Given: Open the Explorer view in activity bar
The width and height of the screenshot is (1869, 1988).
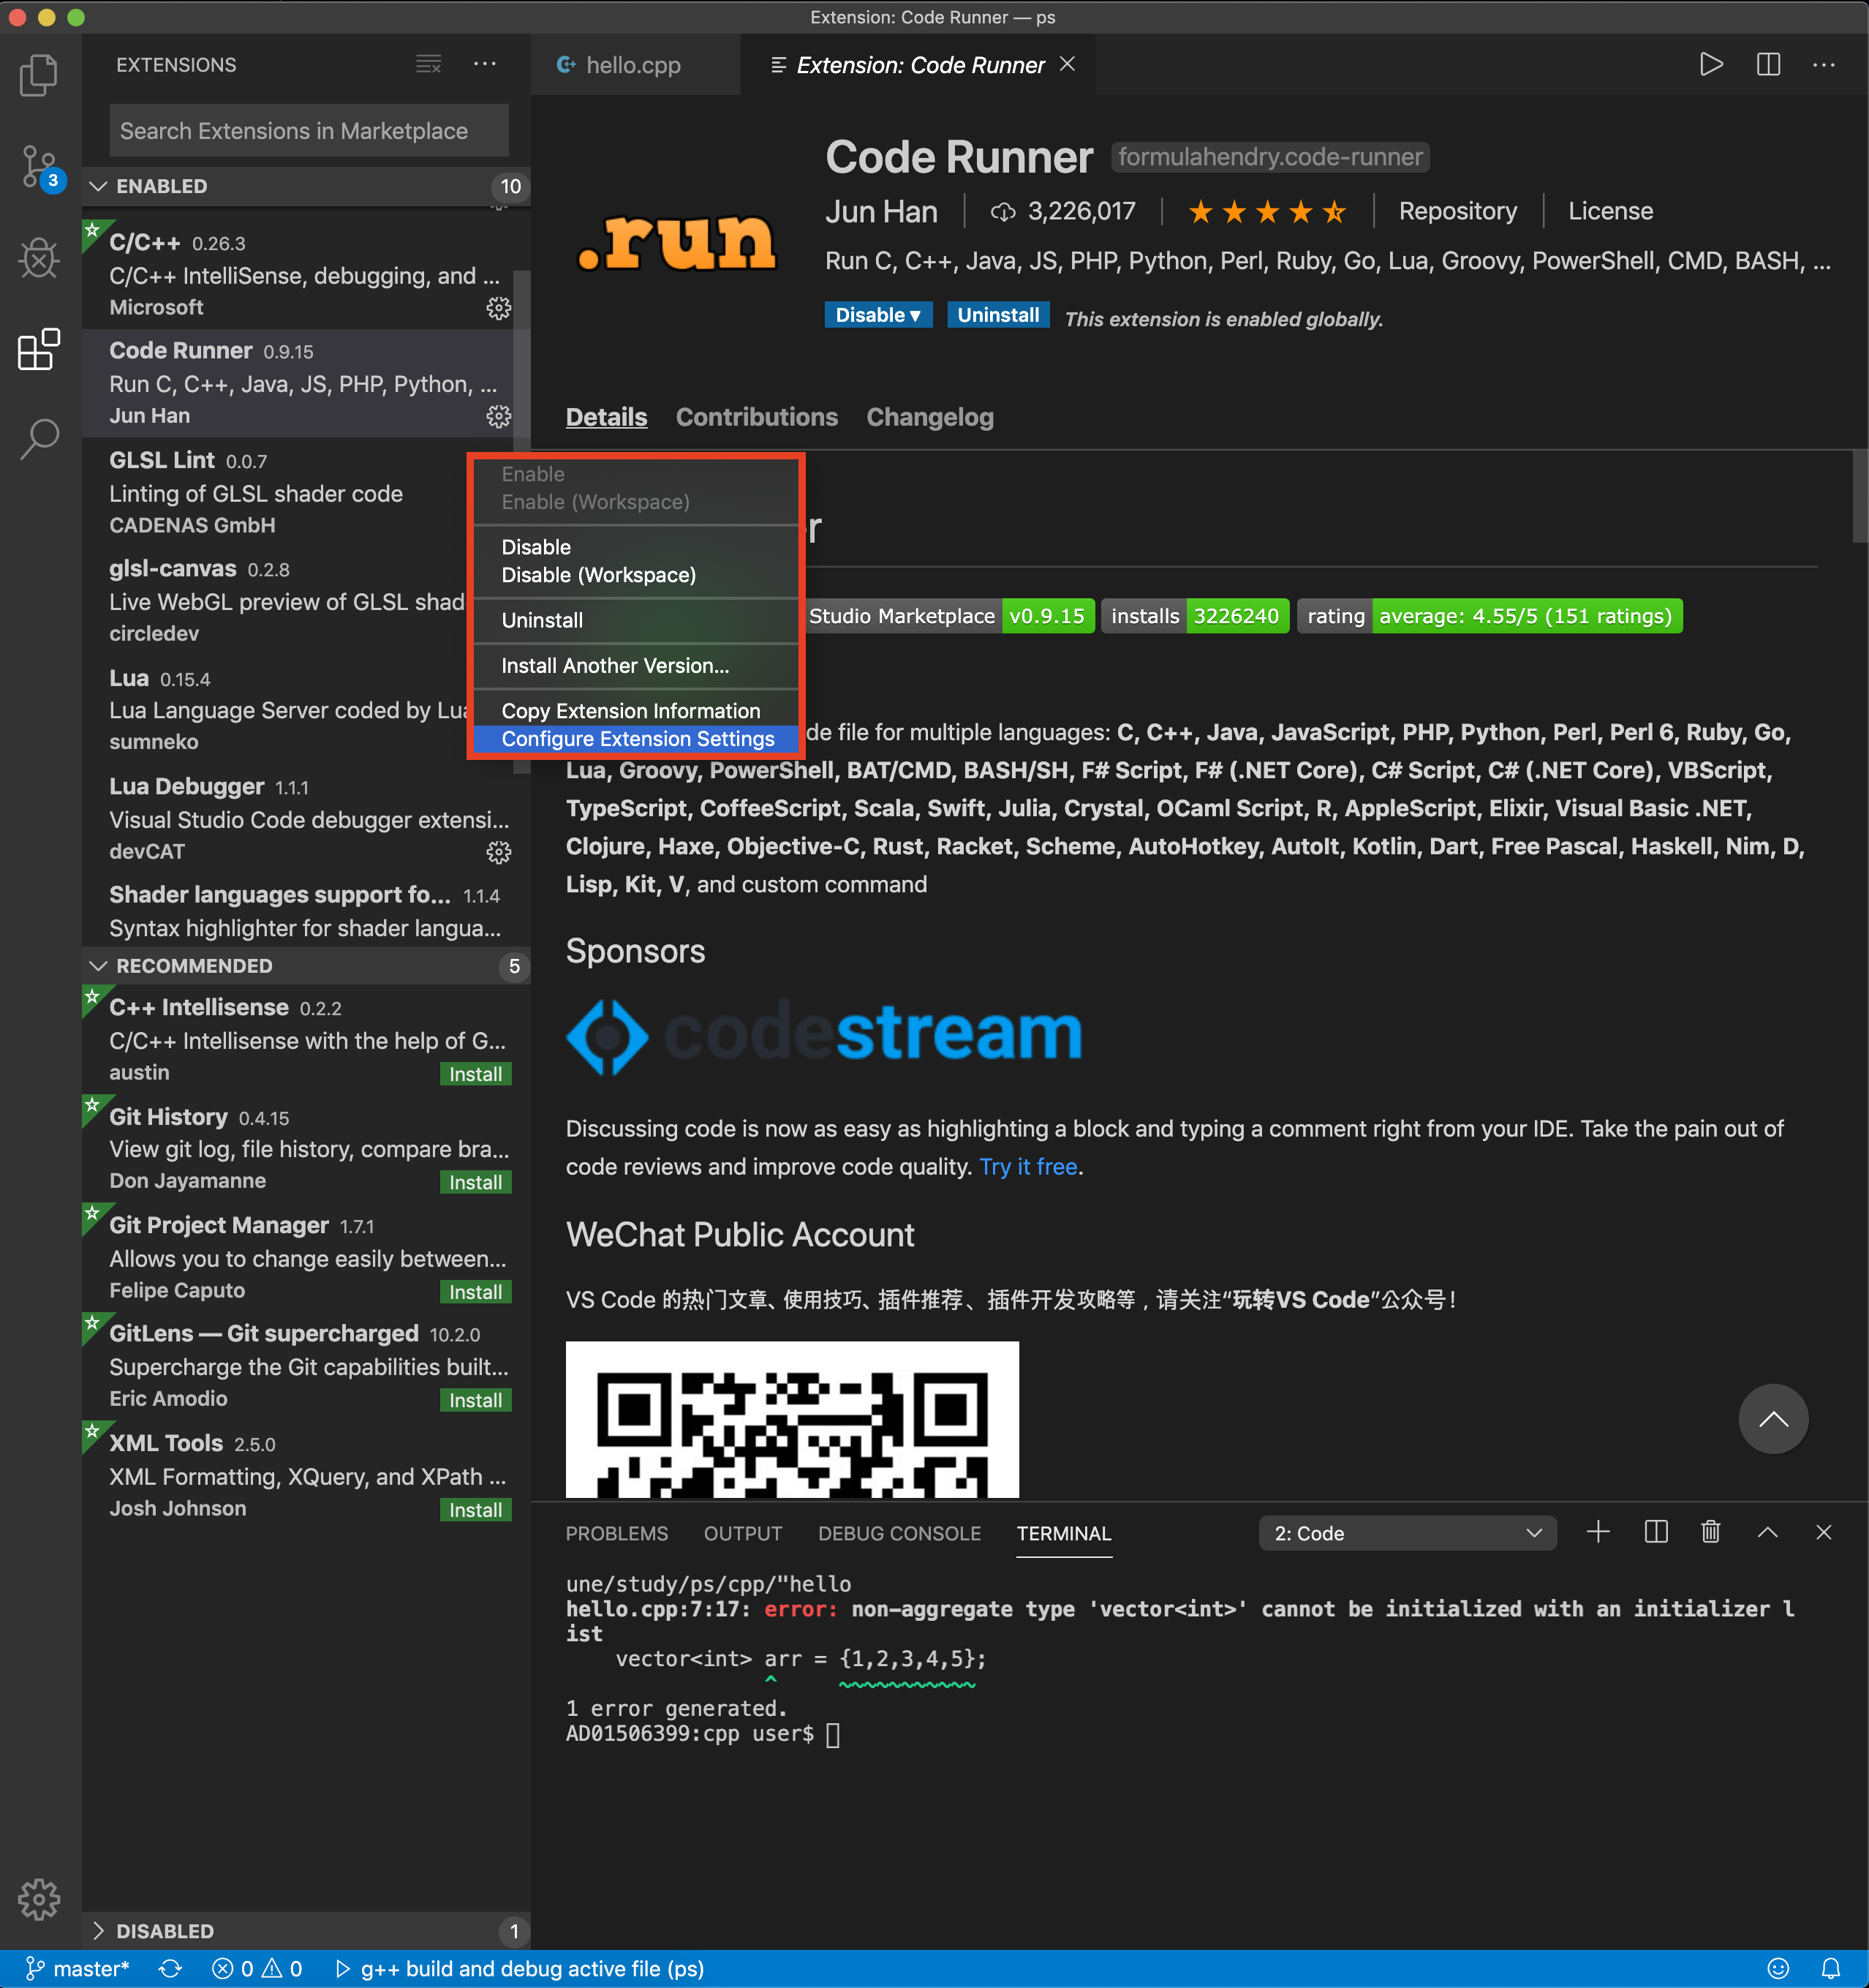Looking at the screenshot, I should tap(39, 76).
